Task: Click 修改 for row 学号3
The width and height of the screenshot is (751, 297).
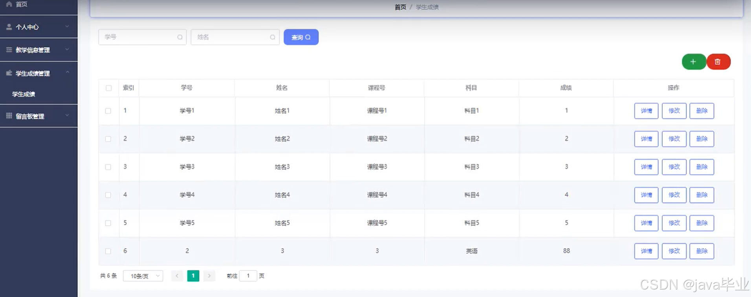Action: click(x=674, y=167)
